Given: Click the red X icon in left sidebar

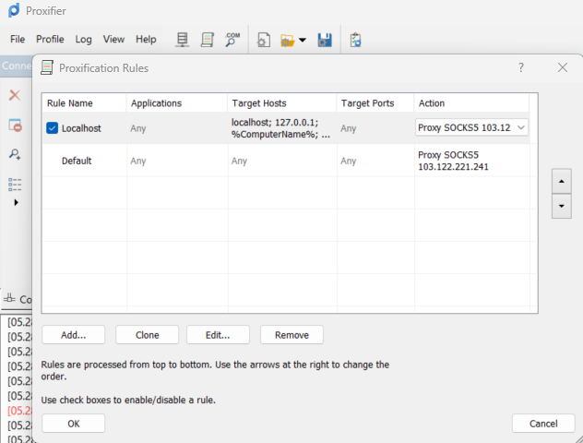Looking at the screenshot, I should click(15, 95).
